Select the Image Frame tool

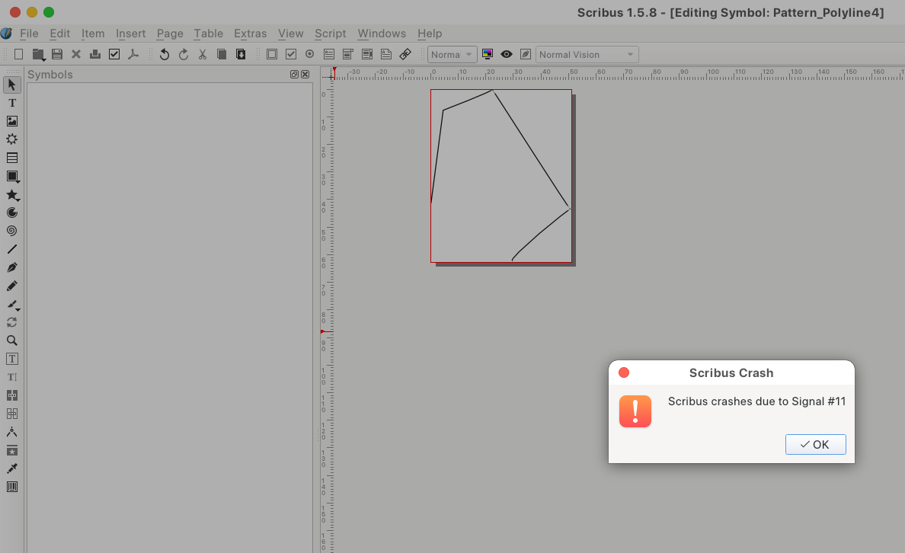[12, 121]
